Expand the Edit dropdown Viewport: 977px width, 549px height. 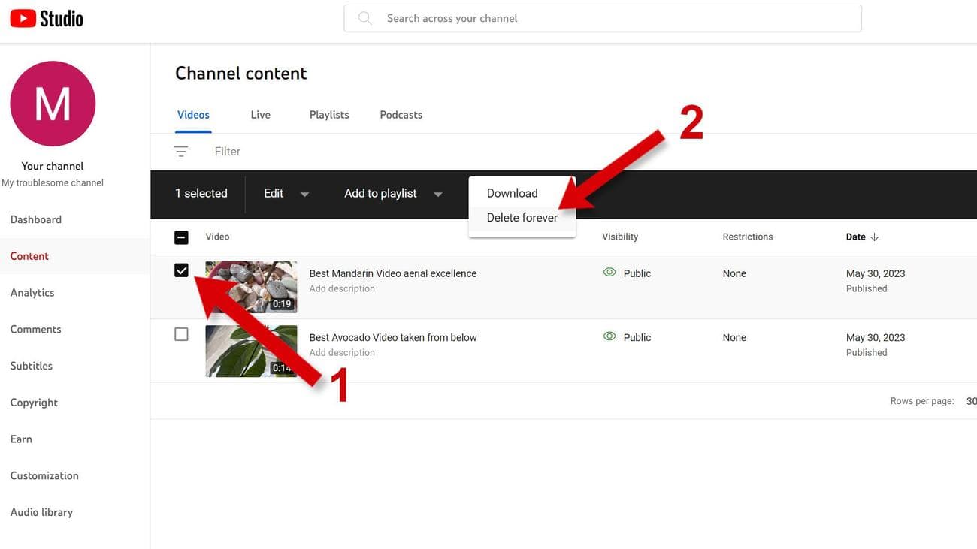click(286, 194)
